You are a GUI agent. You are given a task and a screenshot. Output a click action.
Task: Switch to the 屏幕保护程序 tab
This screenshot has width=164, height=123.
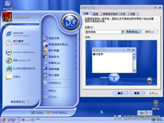coord(110,14)
